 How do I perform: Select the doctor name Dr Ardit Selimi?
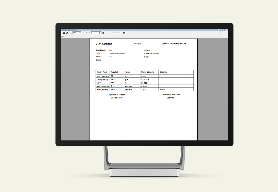pyautogui.click(x=116, y=98)
